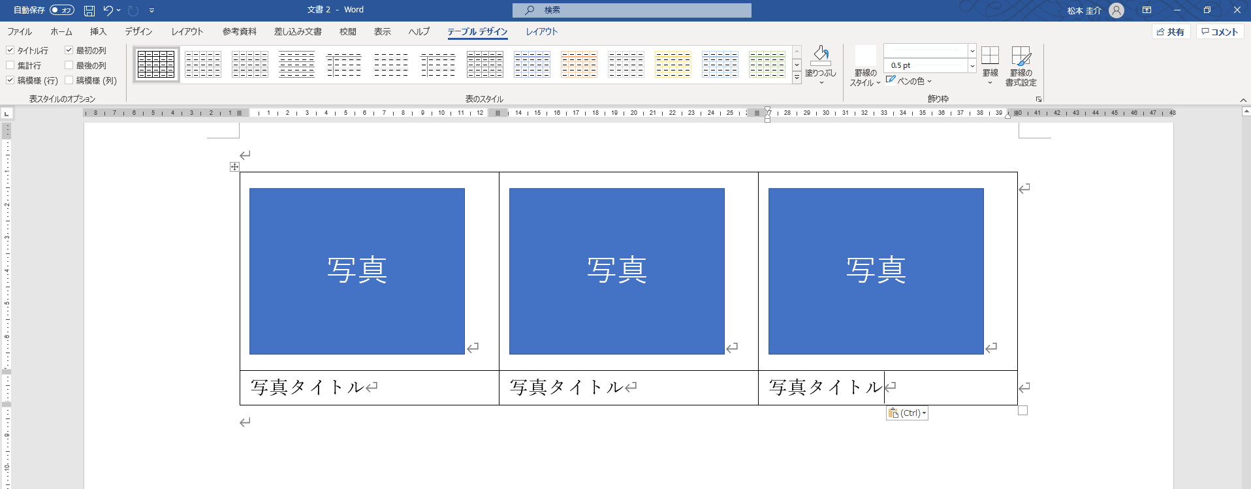1251x489 pixels.
Task: Open the (Ctrl) paste options button
Action: 907,413
